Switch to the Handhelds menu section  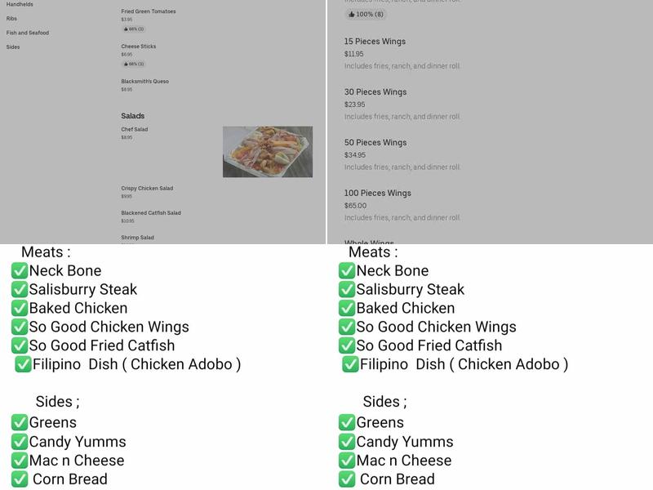coord(21,4)
